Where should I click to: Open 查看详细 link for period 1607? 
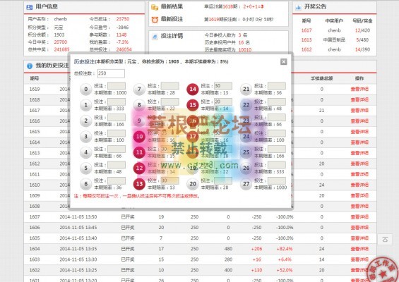[x=359, y=216]
